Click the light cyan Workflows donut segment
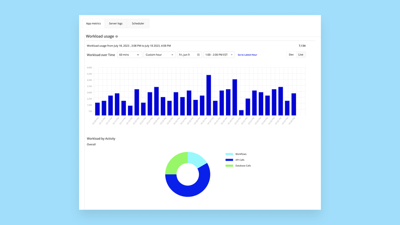The height and width of the screenshot is (225, 400). point(196,159)
